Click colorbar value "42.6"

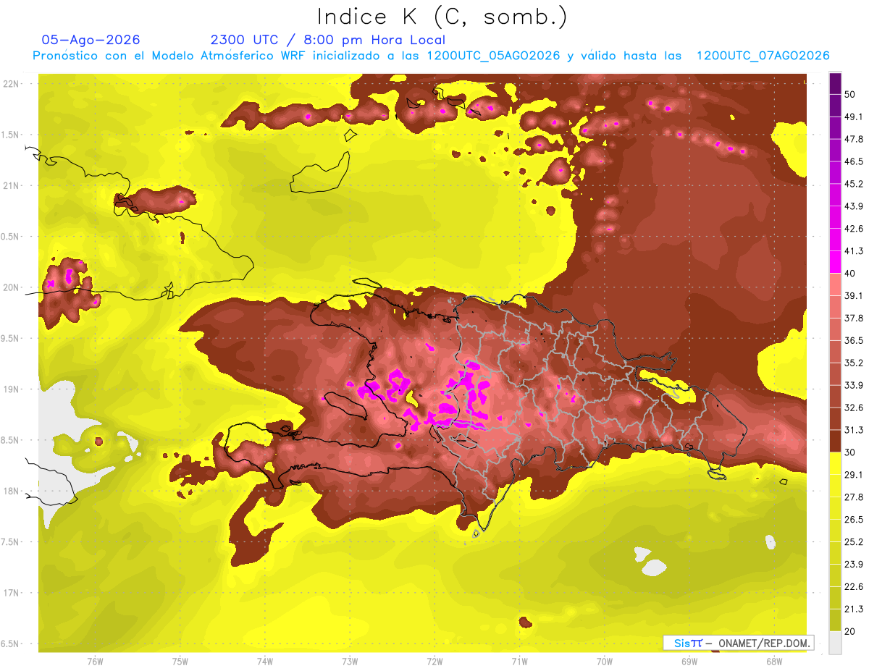[x=854, y=229]
